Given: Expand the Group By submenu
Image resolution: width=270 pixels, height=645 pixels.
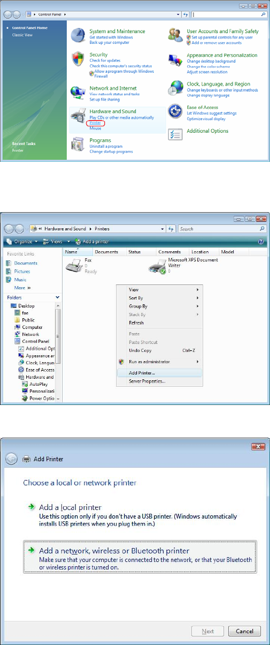Looking at the screenshot, I should pos(159,306).
